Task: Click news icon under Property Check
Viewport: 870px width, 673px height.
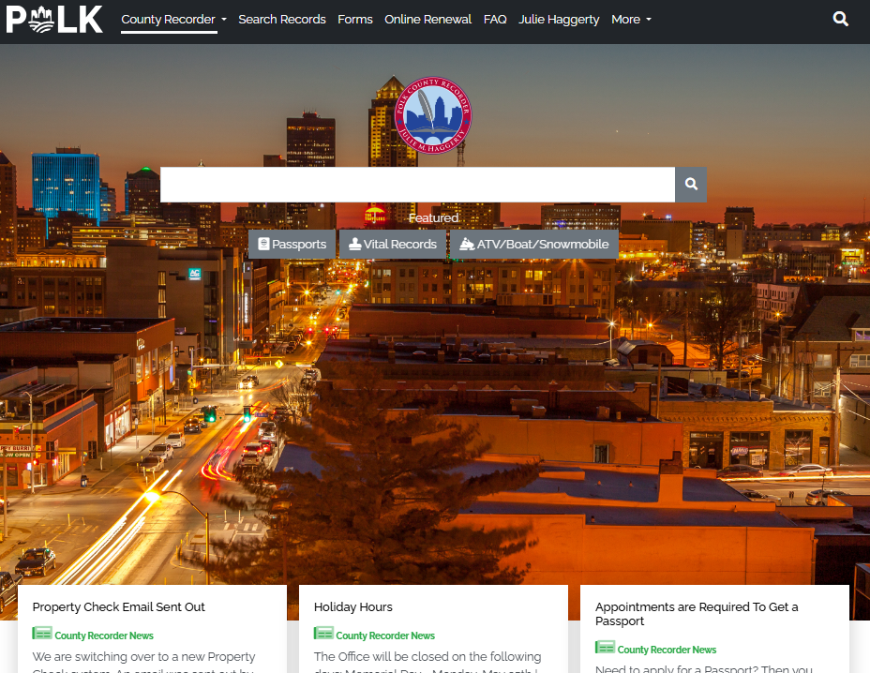Action: coord(42,635)
